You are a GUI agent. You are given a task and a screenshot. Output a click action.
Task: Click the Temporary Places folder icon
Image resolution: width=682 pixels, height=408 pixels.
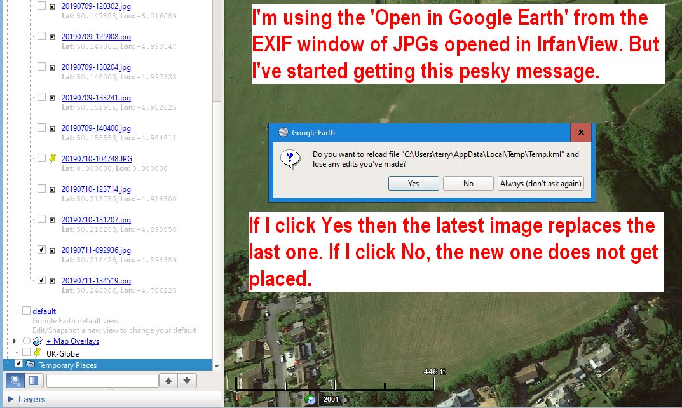30,365
